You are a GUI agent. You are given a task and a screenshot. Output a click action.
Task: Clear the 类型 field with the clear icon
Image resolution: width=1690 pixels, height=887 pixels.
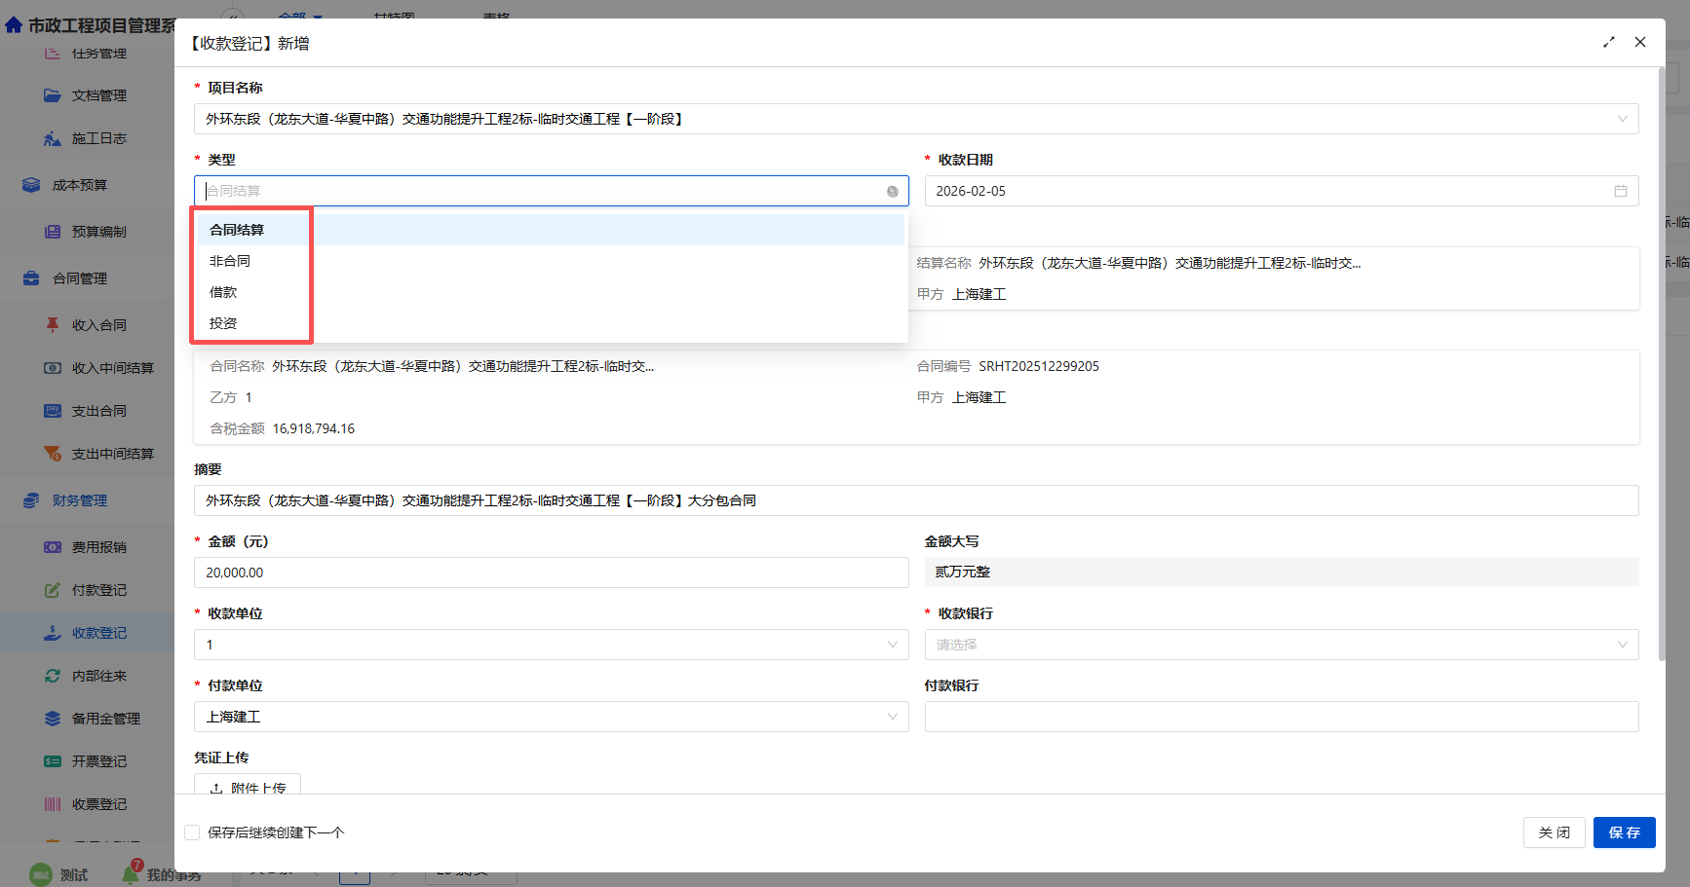(x=892, y=192)
